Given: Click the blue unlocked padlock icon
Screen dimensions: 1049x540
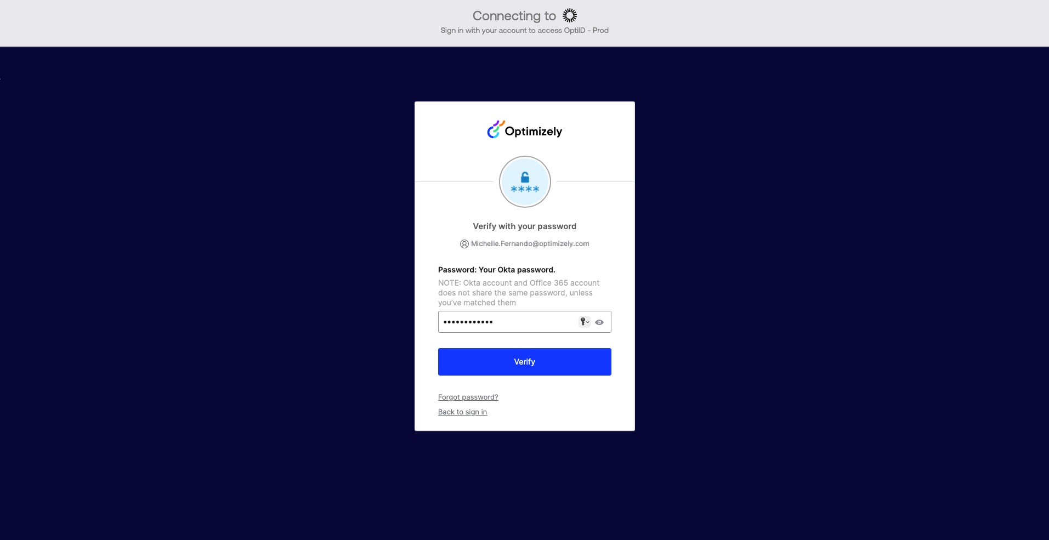Looking at the screenshot, I should [525, 177].
